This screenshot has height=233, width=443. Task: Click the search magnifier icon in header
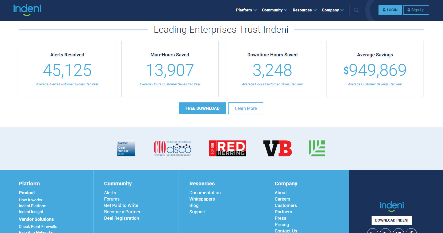pos(356,10)
